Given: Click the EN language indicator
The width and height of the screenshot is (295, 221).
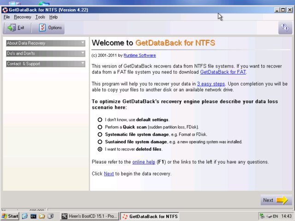Looking at the screenshot, I should coord(276,216).
